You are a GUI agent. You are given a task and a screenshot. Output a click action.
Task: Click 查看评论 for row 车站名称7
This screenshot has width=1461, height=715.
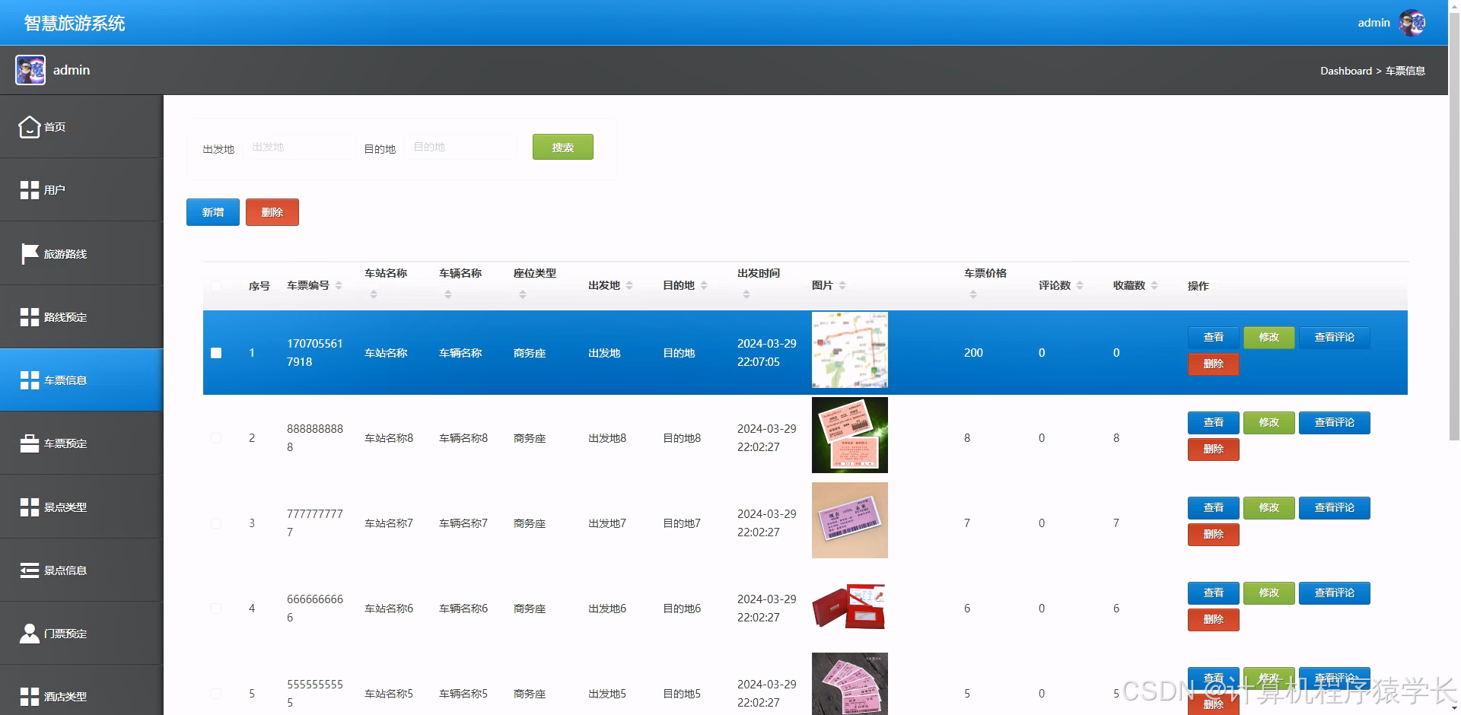coord(1335,507)
